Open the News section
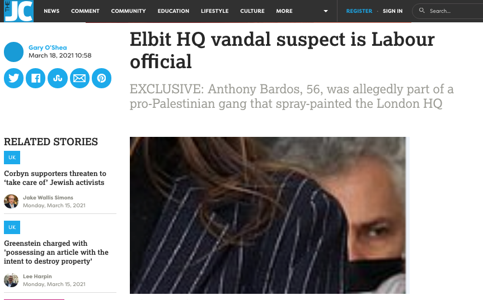Screen dimensions: 483x300 coord(51,11)
